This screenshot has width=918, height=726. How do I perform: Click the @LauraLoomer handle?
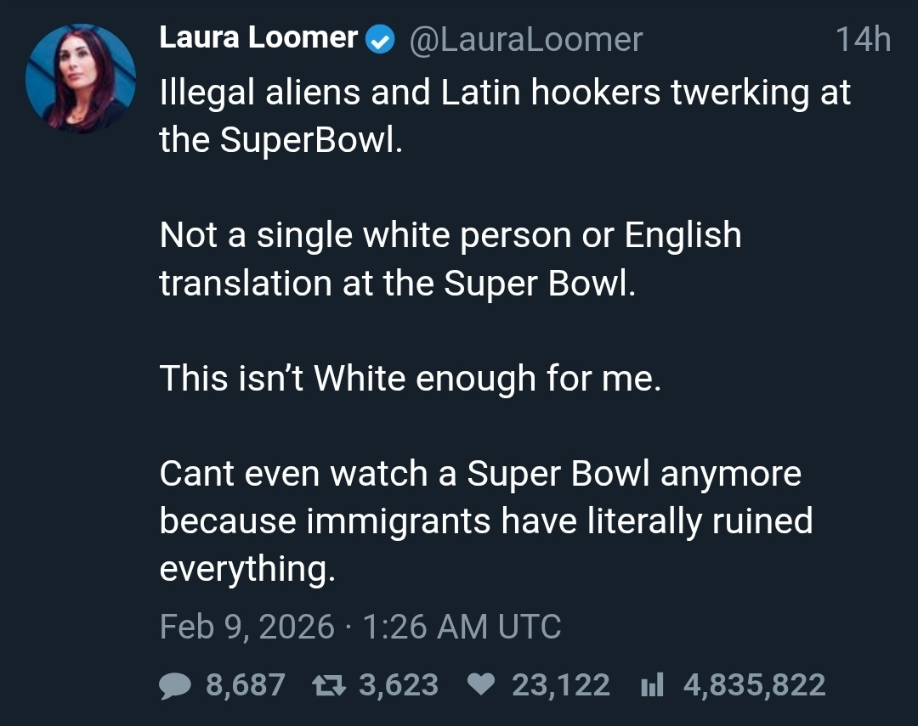pyautogui.click(x=526, y=39)
